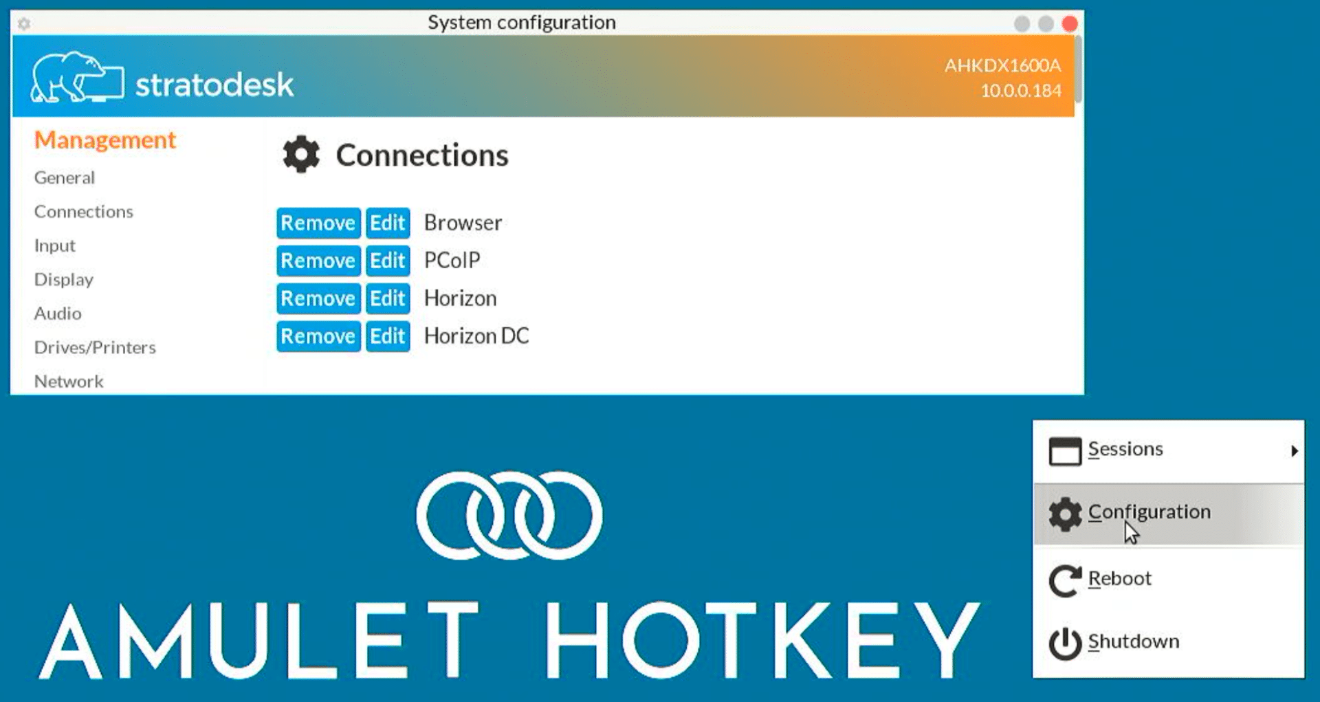
Task: Open Drives/Printers settings
Action: pyautogui.click(x=95, y=347)
